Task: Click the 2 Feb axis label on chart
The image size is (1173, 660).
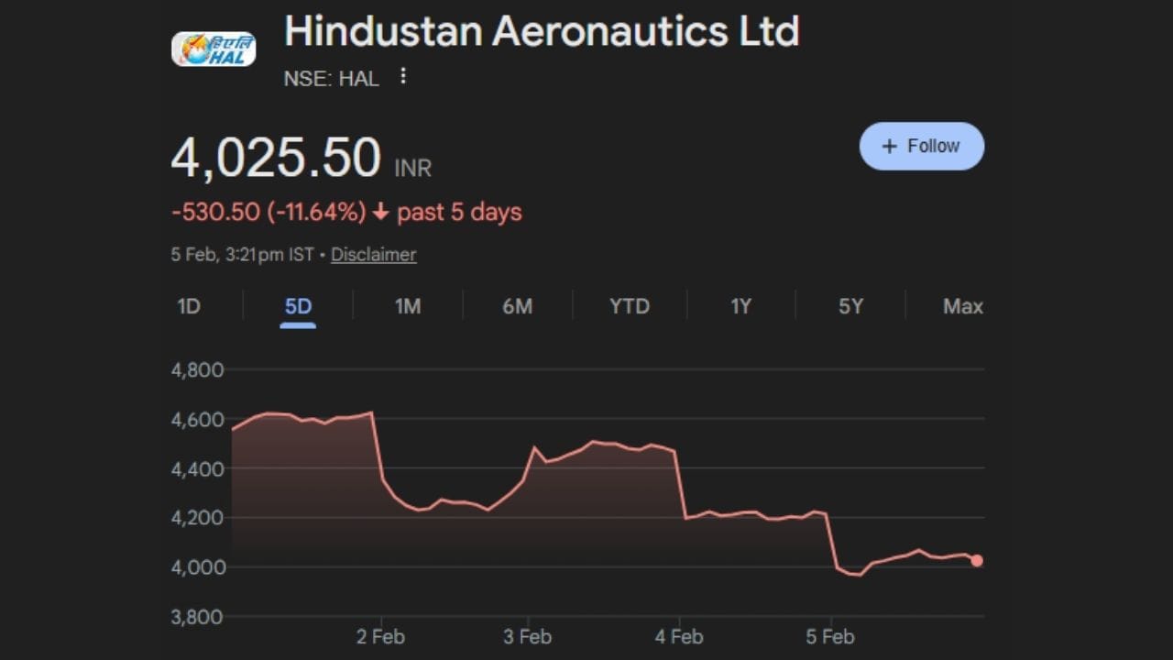Action: coord(381,636)
